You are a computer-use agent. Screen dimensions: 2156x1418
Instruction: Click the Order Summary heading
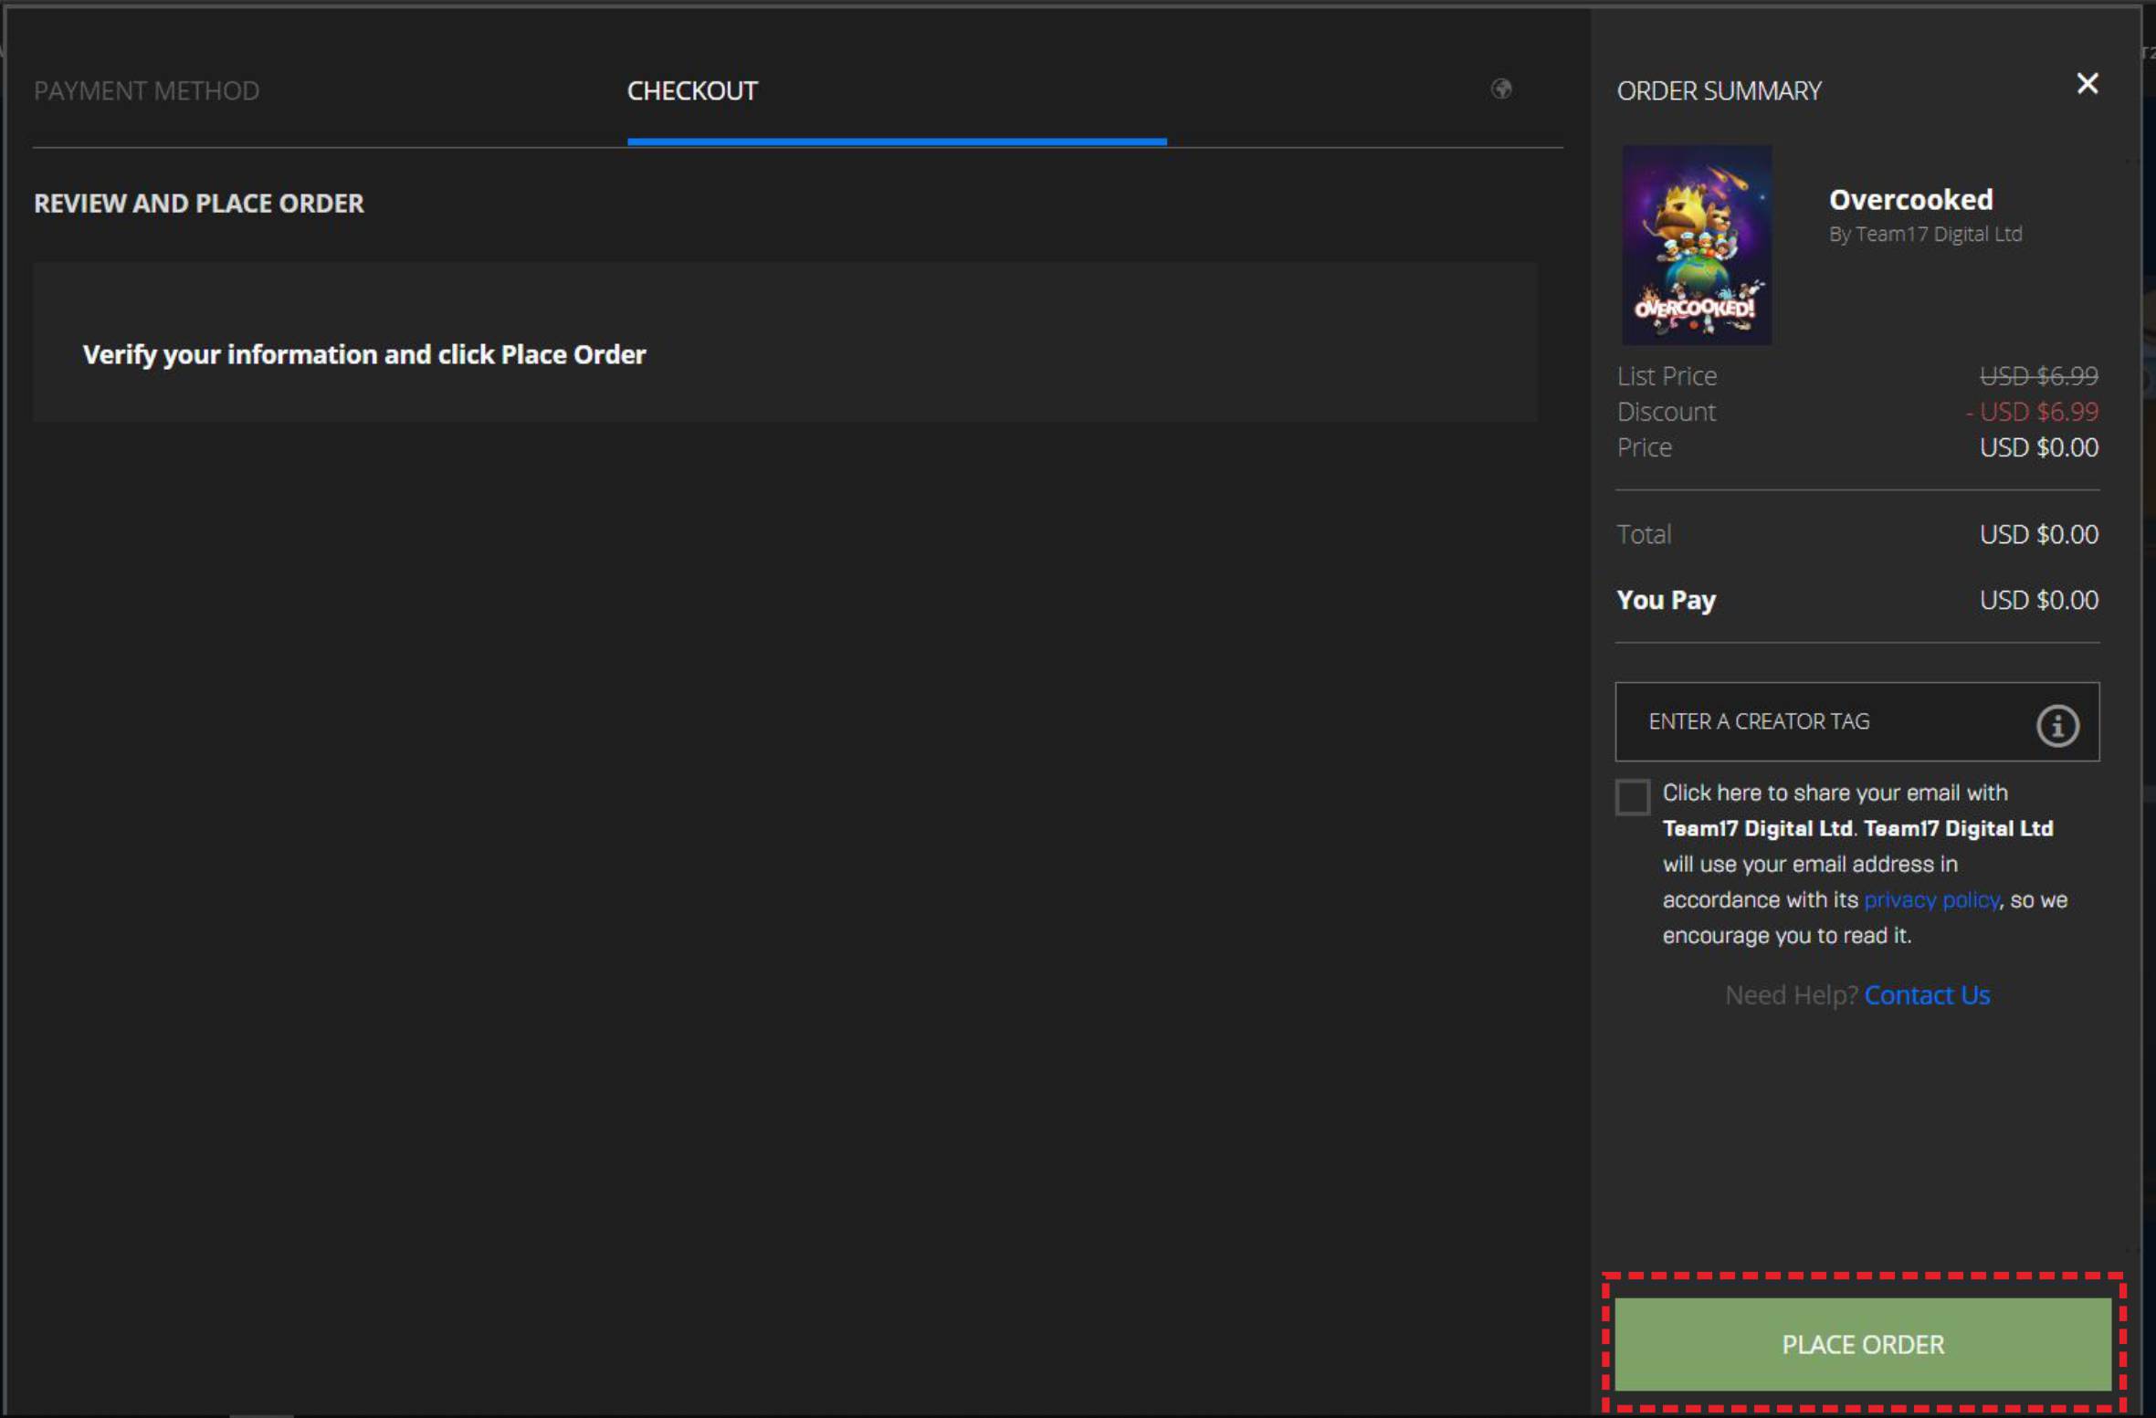click(1719, 90)
